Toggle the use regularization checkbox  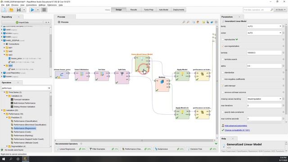click(x=223, y=46)
